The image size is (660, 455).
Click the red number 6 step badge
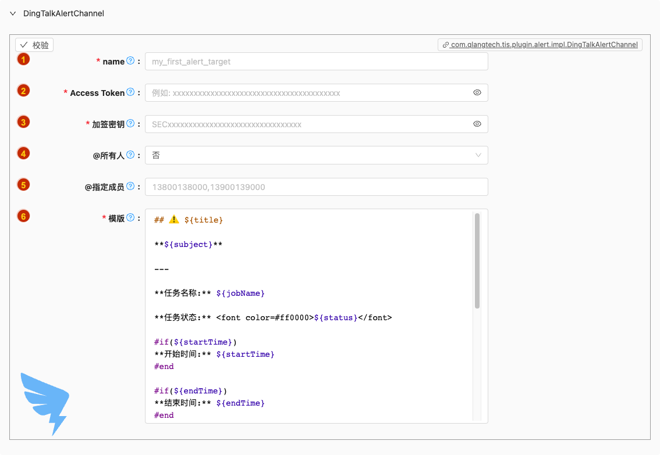(x=23, y=216)
